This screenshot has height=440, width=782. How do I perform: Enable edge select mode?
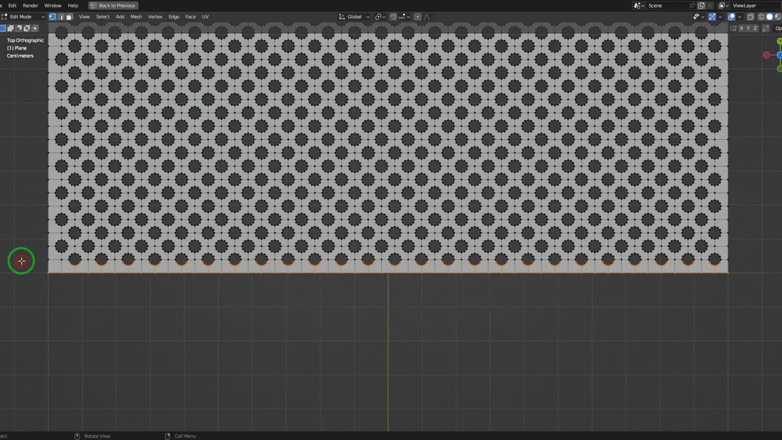61,16
